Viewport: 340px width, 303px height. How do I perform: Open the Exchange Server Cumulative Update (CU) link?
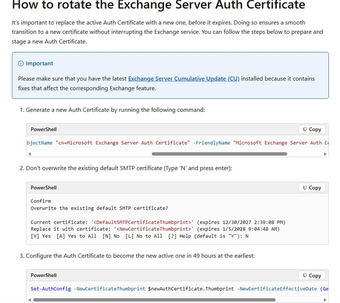tap(184, 79)
